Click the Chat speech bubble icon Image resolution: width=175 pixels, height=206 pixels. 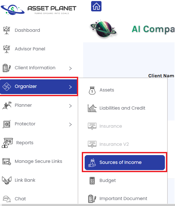click(x=6, y=199)
